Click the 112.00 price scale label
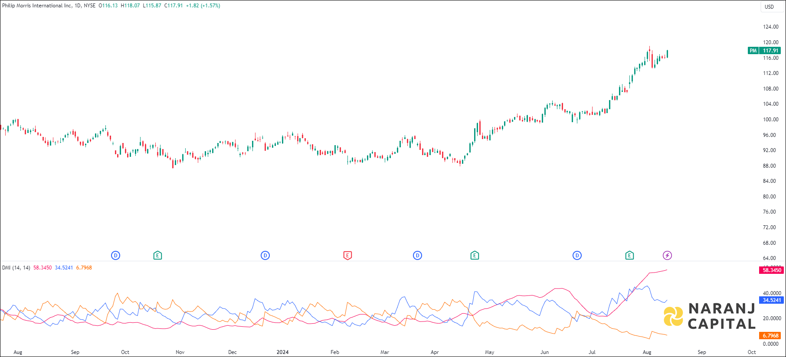 click(771, 73)
